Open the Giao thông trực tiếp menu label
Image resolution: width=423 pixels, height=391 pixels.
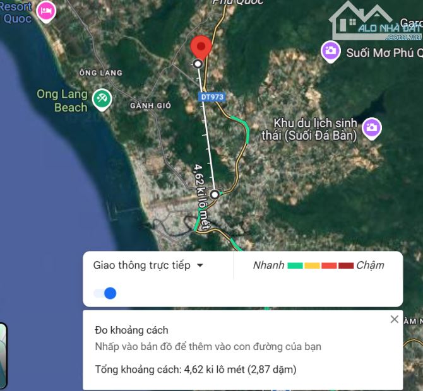141,266
